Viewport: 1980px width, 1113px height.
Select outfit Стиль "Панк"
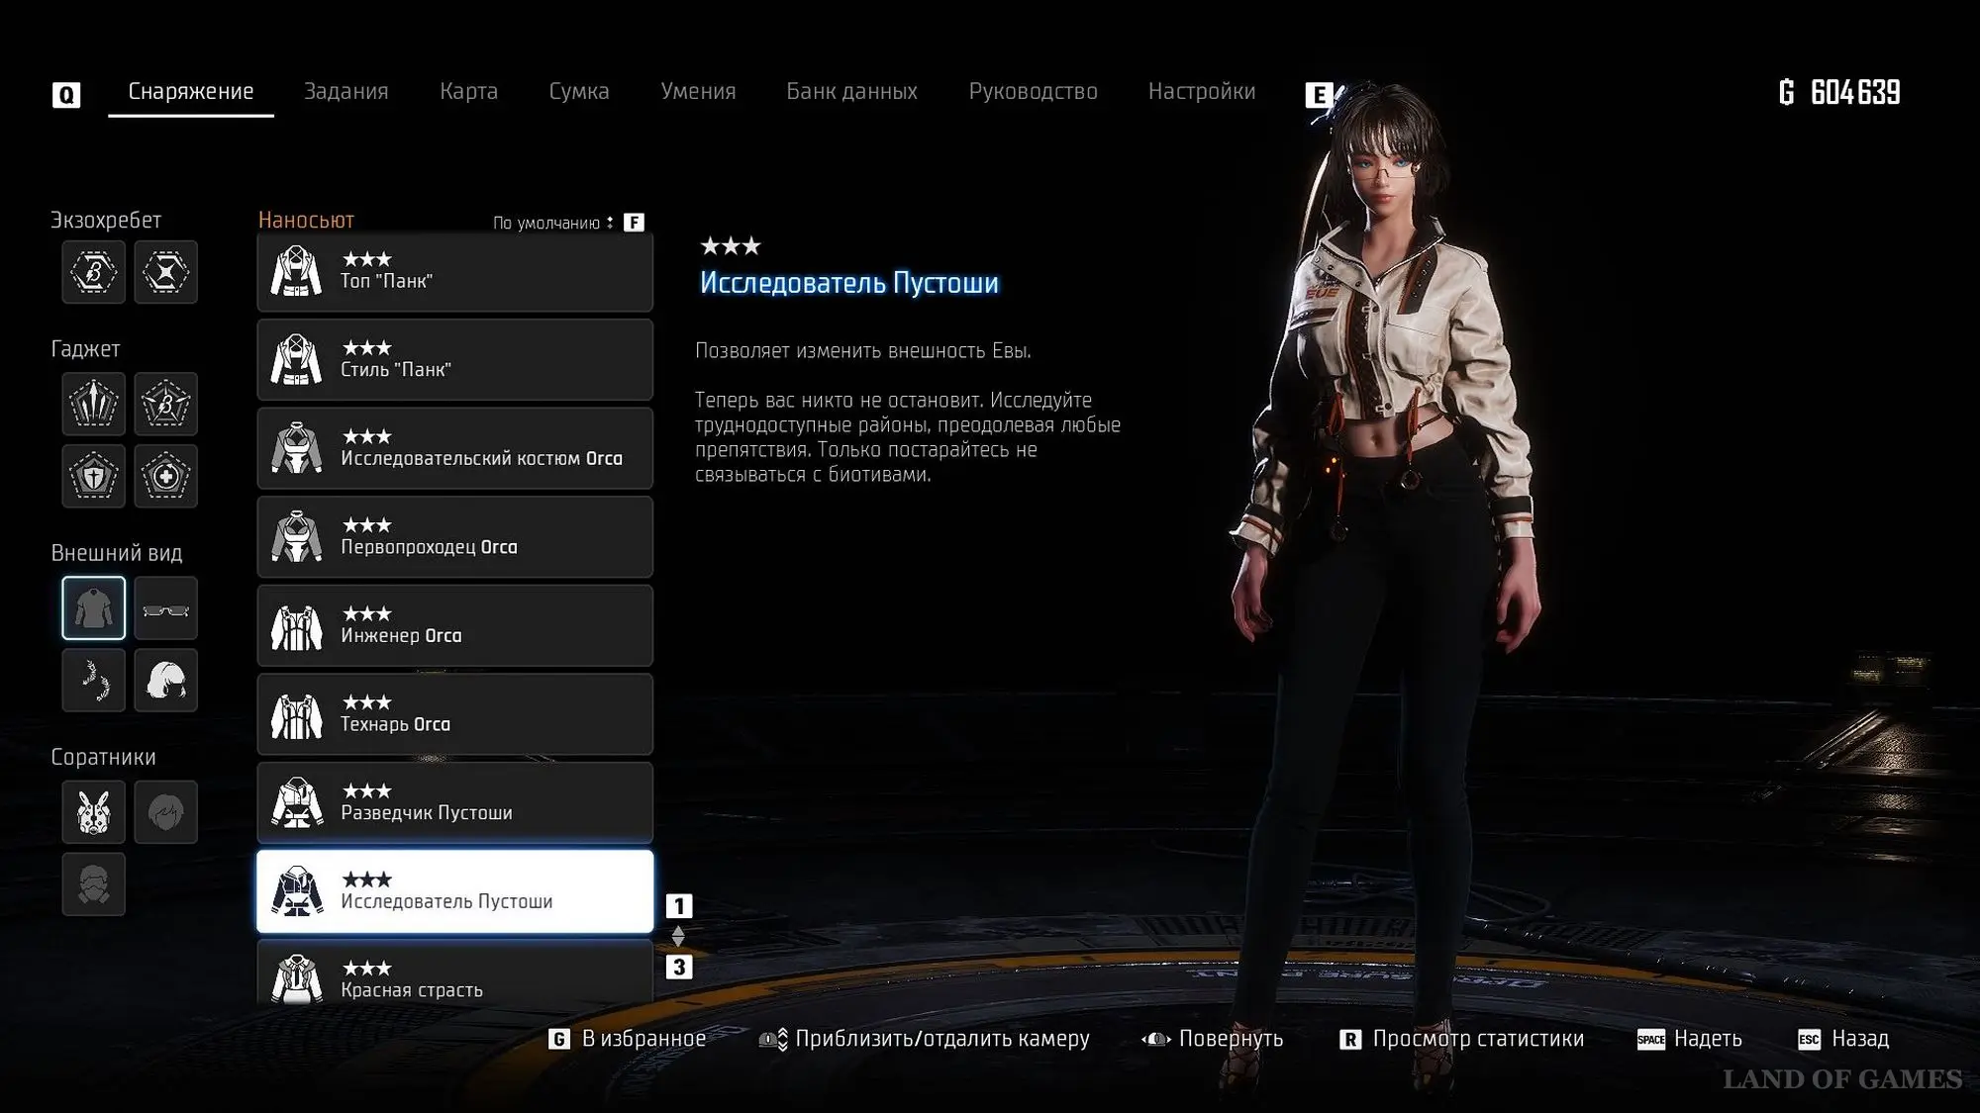(455, 360)
